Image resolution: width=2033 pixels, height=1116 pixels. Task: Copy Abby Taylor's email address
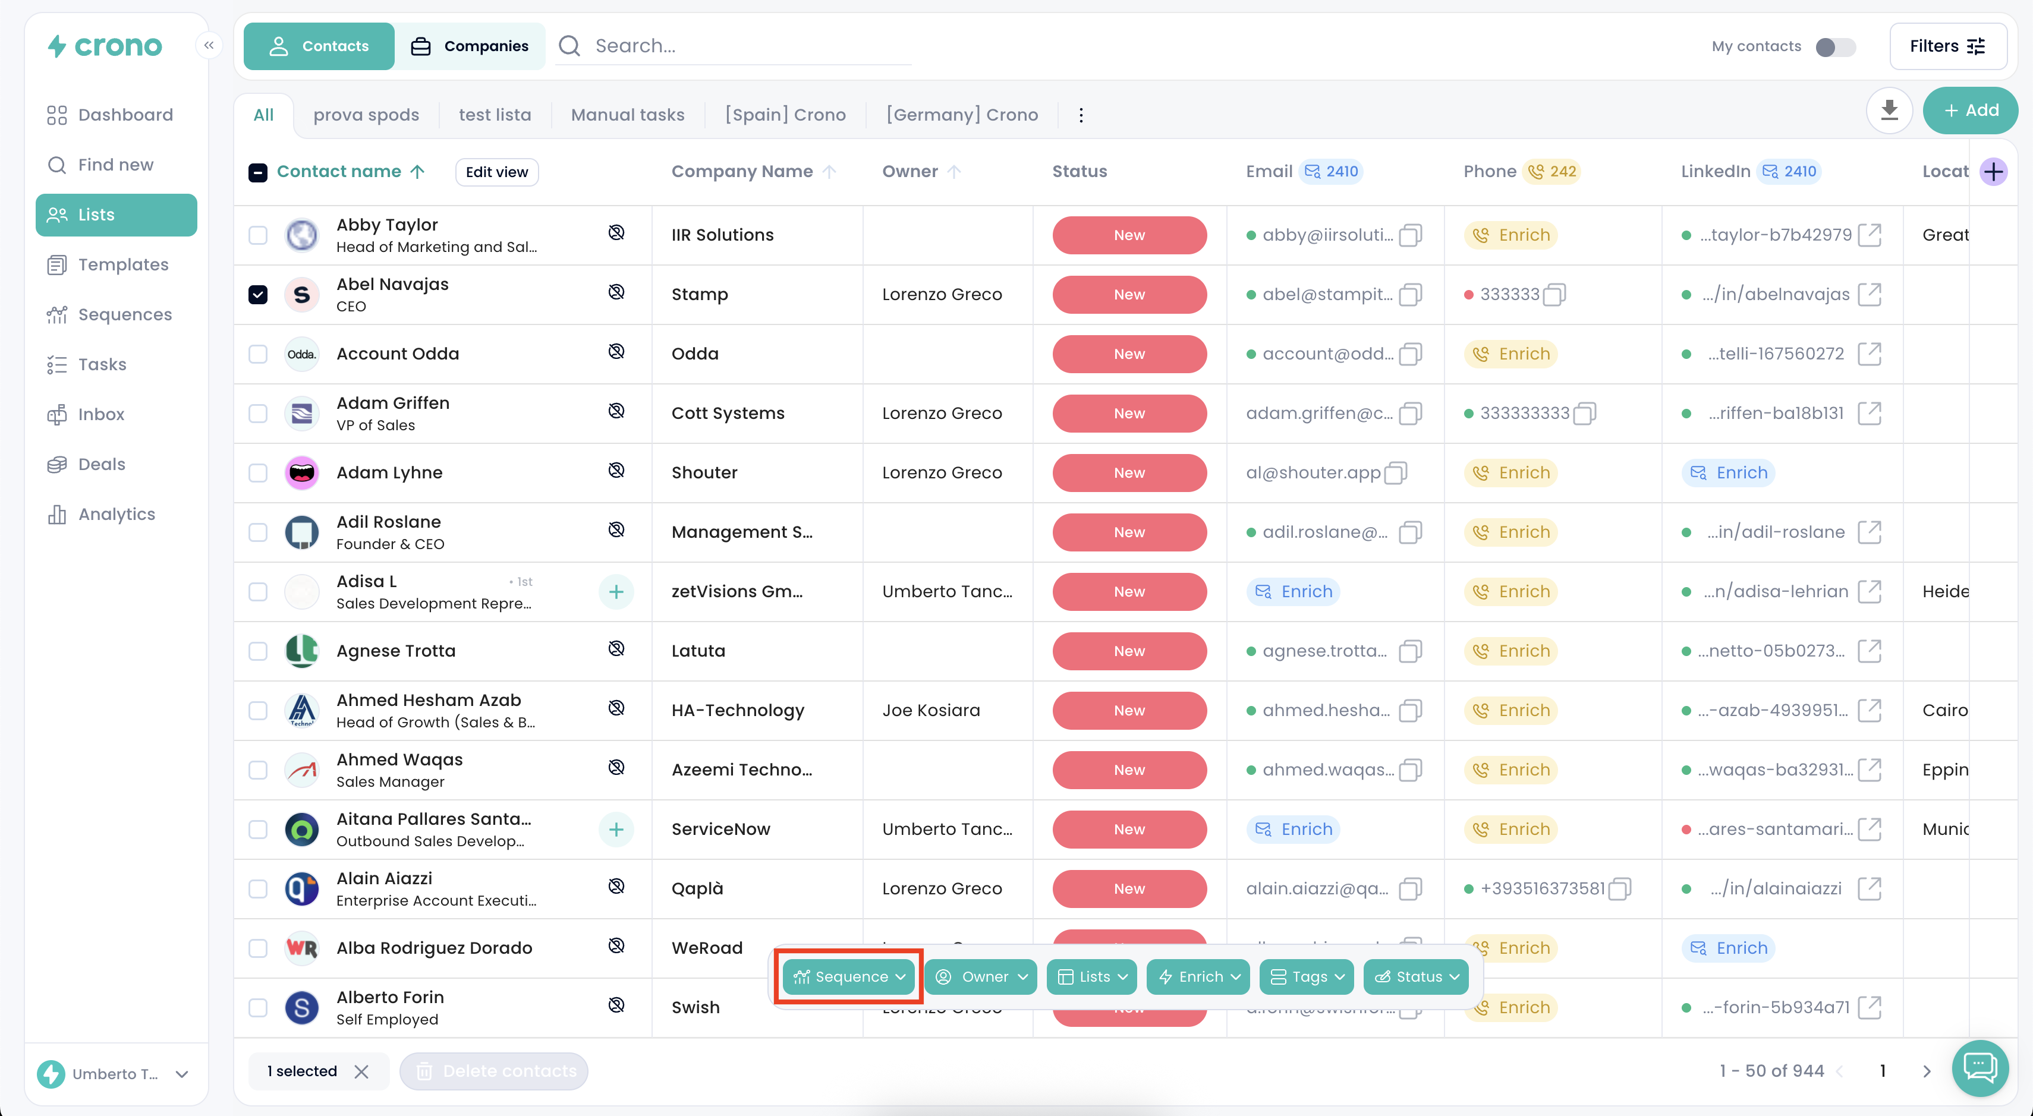point(1409,235)
